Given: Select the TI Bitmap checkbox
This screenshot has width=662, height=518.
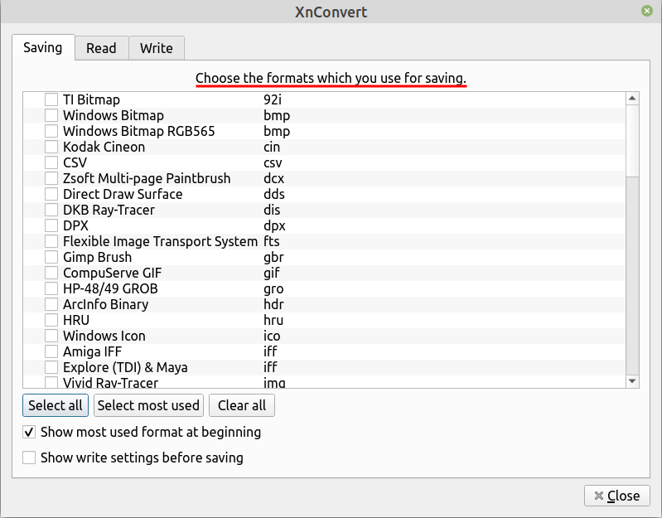Looking at the screenshot, I should click(51, 99).
